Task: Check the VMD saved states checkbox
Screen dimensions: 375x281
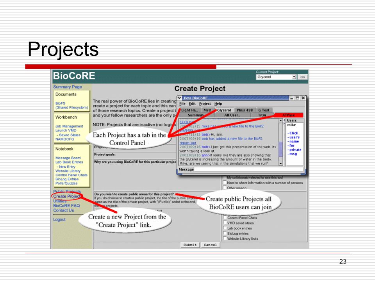Action: pyautogui.click(x=225, y=223)
